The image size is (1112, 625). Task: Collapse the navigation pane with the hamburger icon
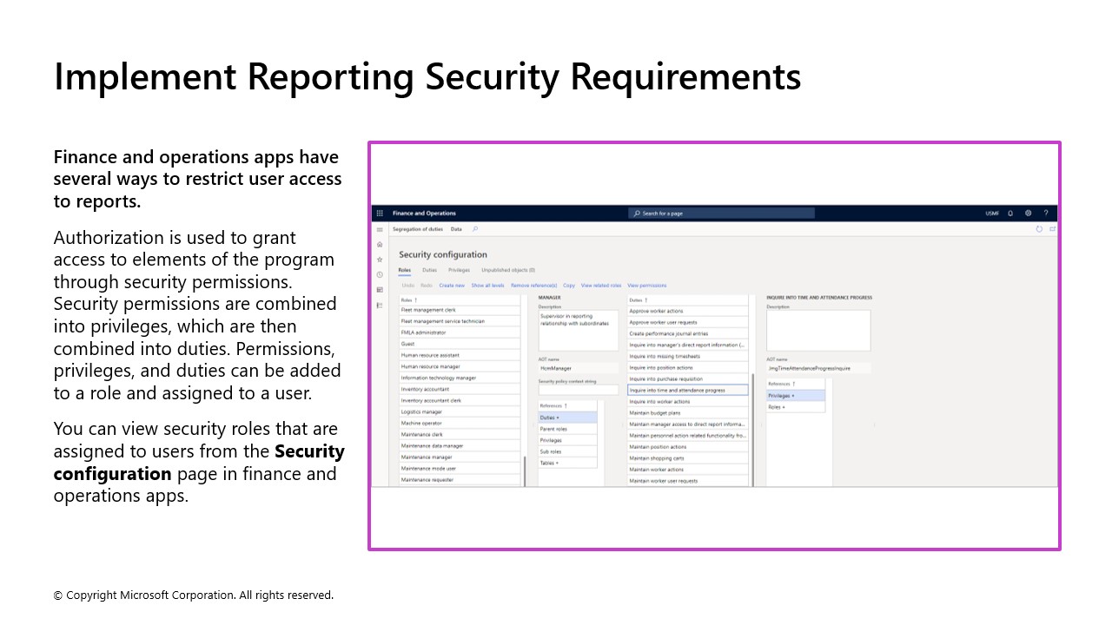point(380,229)
